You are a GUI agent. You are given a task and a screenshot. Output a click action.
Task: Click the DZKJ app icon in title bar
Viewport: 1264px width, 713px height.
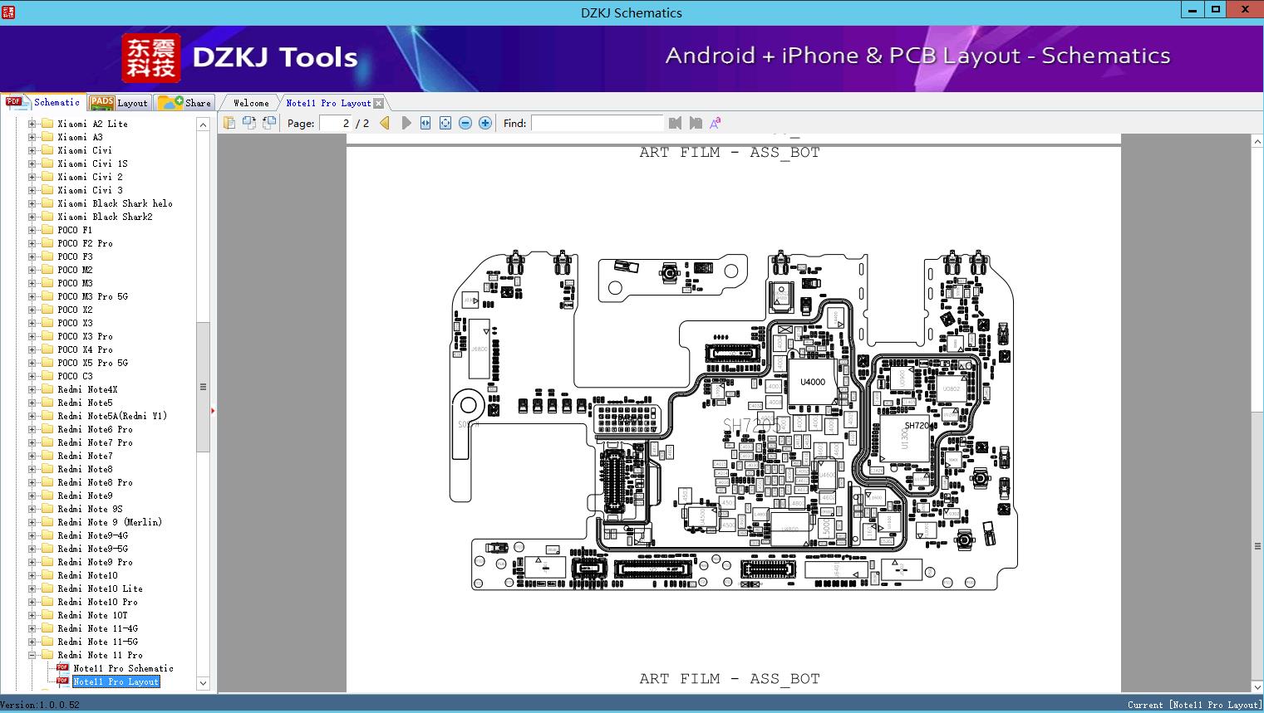pos(9,12)
